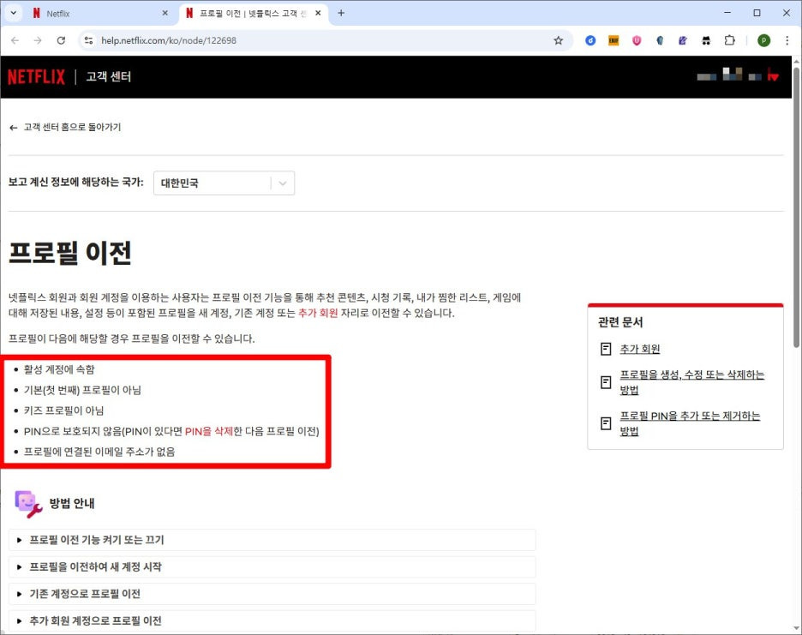Click bullet text 활성 계정에 속함
The width and height of the screenshot is (802, 635).
[59, 369]
